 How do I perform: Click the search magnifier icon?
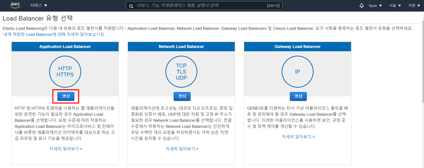pyautogui.click(x=131, y=6)
